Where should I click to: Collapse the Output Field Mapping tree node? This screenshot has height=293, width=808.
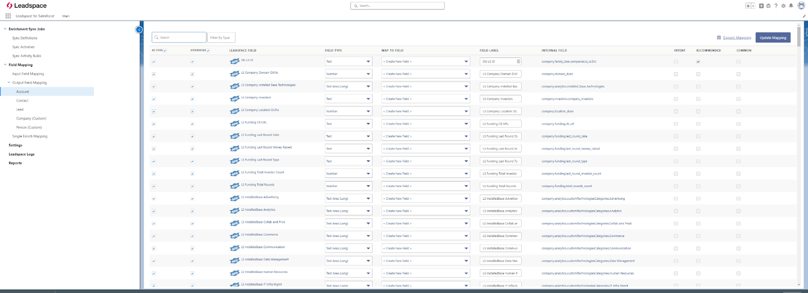[9, 83]
